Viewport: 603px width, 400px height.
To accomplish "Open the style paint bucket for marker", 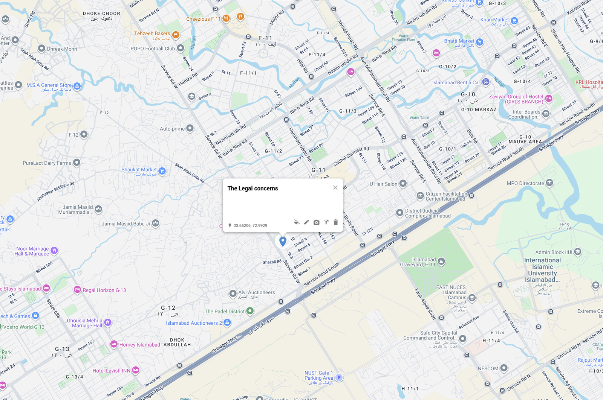I will click(297, 222).
